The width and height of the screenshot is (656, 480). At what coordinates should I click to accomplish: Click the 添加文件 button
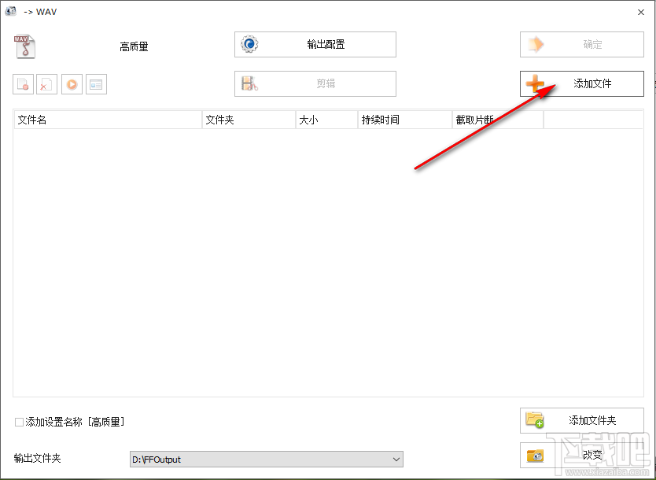[581, 83]
